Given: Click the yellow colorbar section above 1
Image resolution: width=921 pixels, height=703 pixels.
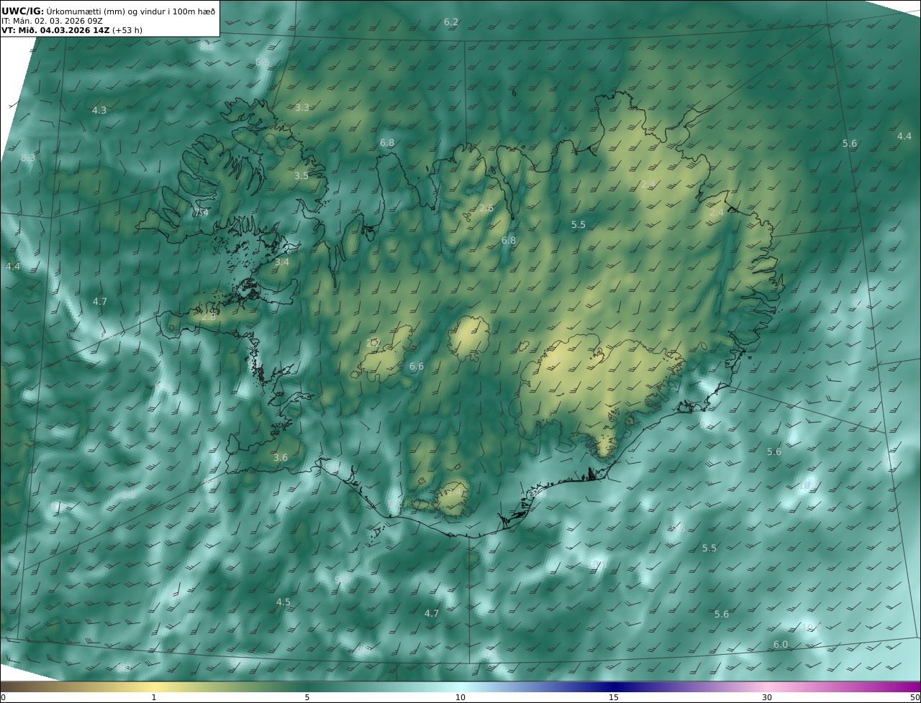Looking at the screenshot, I should pyautogui.click(x=154, y=687).
